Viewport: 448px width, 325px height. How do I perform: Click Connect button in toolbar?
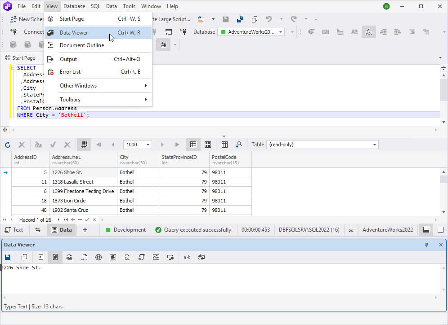tap(27, 32)
